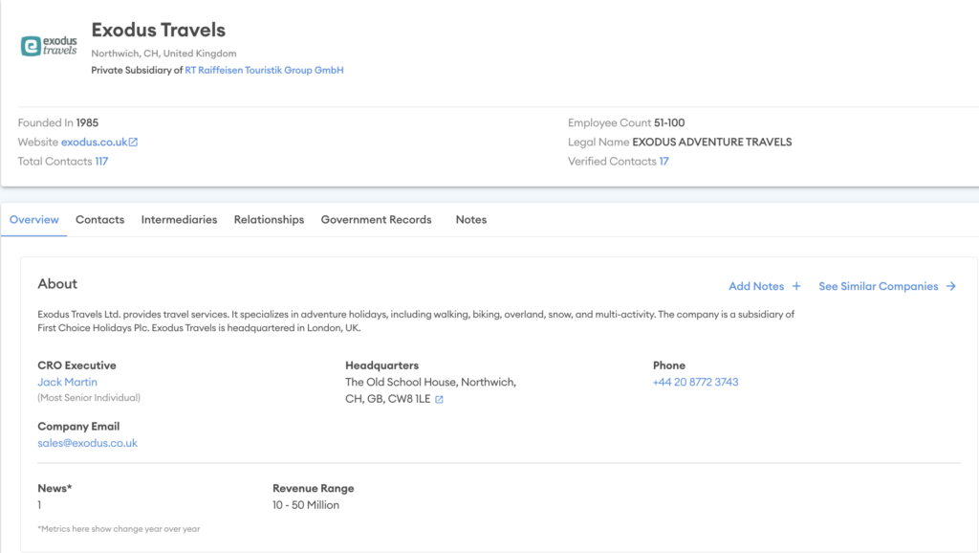Open See Similar Companies

coord(879,286)
